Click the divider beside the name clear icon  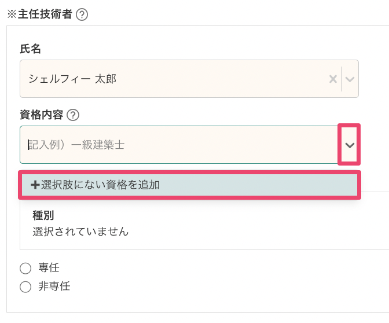(342, 79)
